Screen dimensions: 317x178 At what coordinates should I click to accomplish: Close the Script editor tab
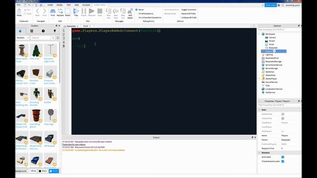(90, 26)
